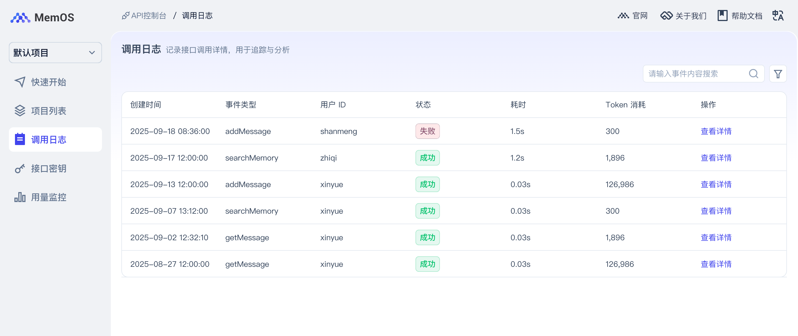Viewport: 798px width, 336px height.
Task: Click the MemOS logo icon
Action: (x=20, y=18)
